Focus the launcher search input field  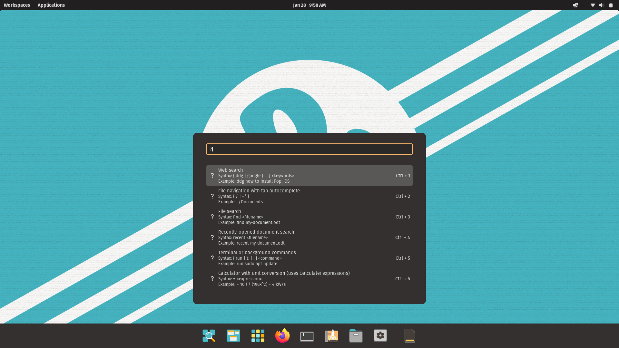pos(309,149)
